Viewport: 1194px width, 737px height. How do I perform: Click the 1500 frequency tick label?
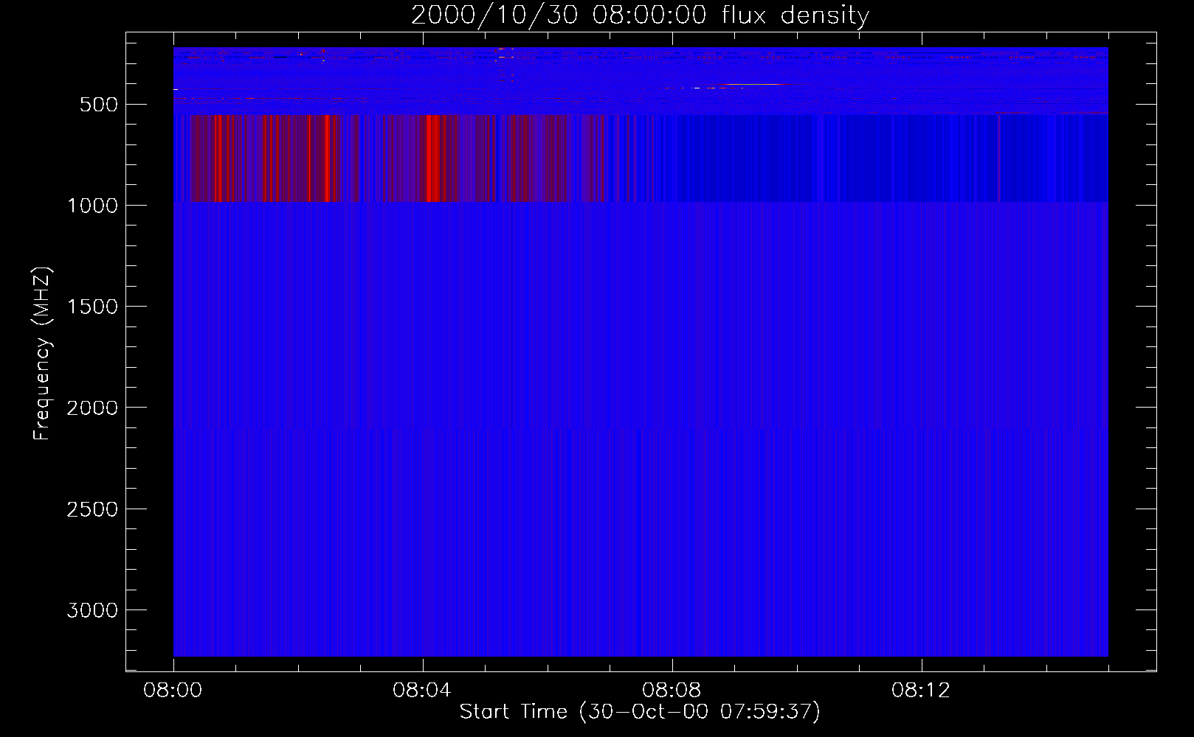pos(92,307)
